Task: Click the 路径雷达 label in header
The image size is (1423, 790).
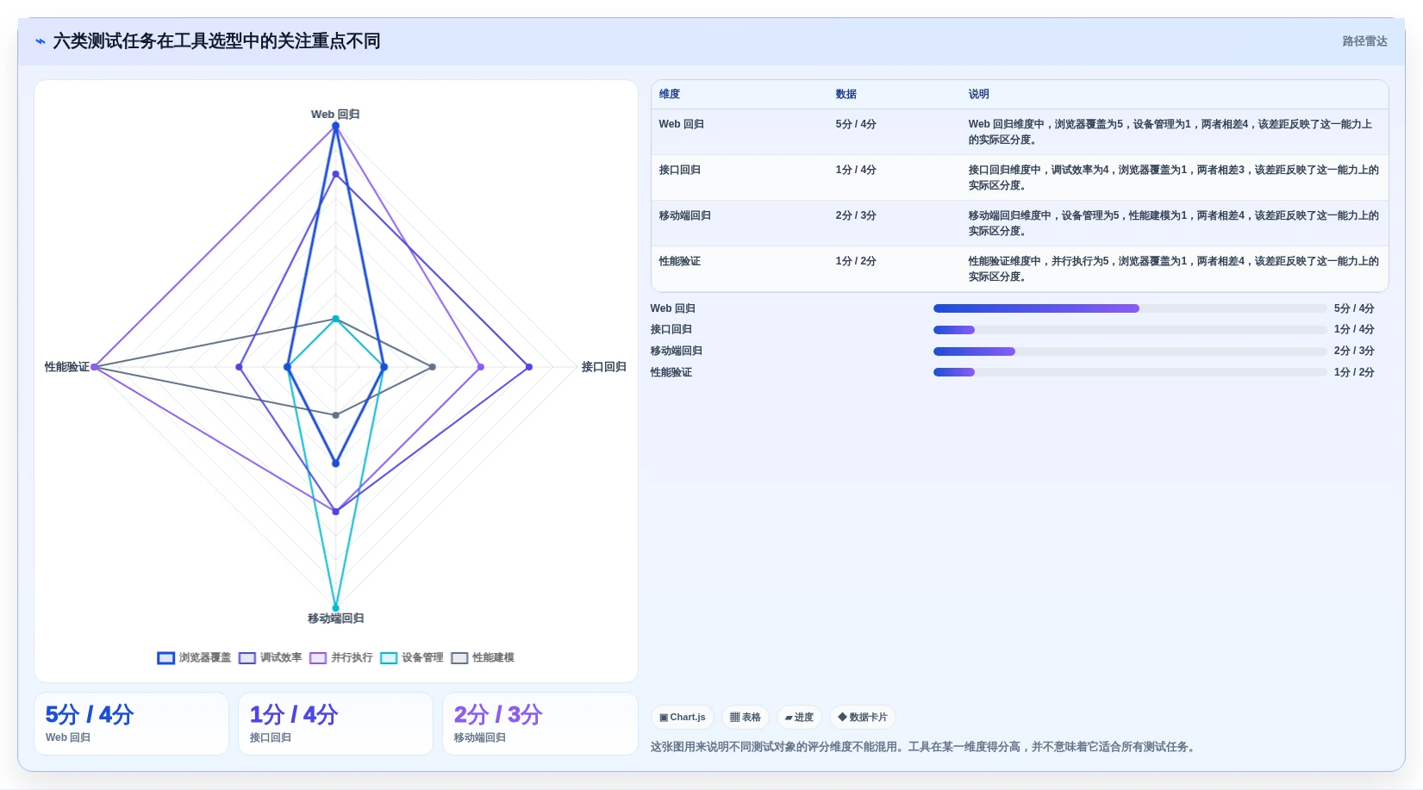Action: (x=1364, y=41)
